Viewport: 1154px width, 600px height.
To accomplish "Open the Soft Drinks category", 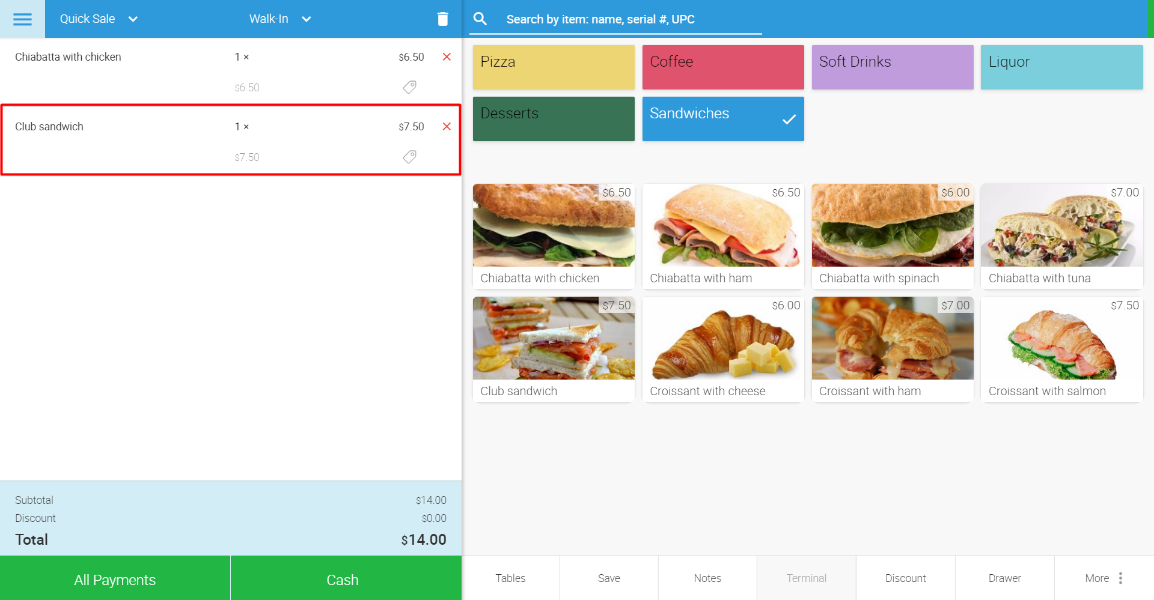I will pyautogui.click(x=893, y=67).
